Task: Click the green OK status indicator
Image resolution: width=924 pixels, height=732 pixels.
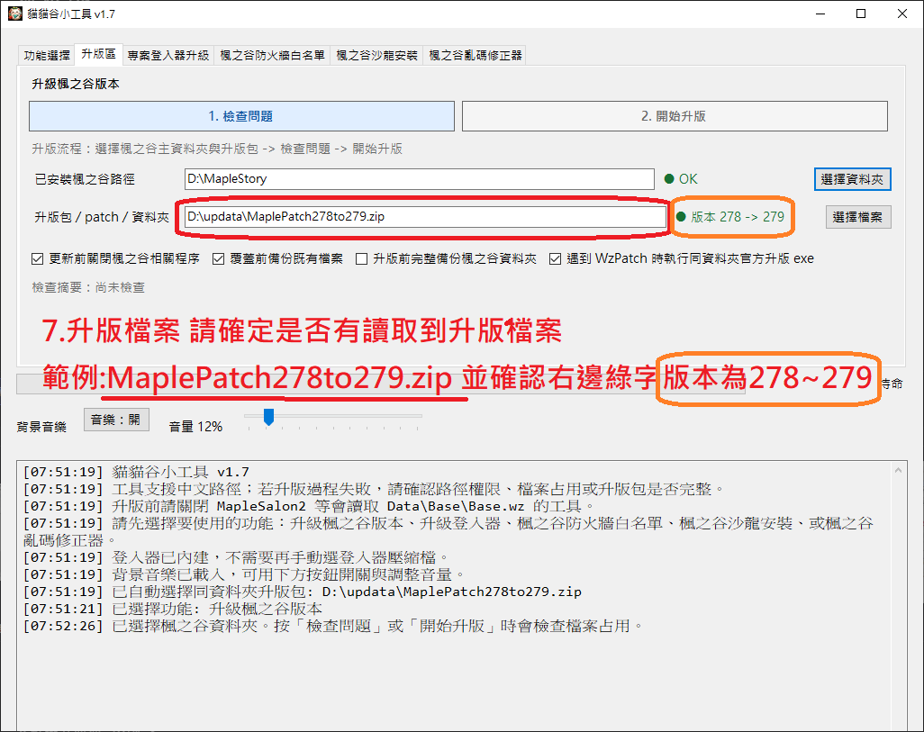Action: point(681,178)
